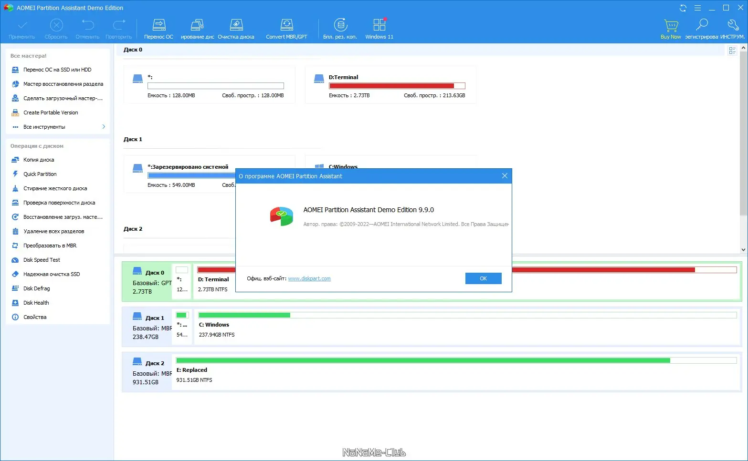Expand Все инструменты arrow
The width and height of the screenshot is (748, 461).
click(x=104, y=127)
